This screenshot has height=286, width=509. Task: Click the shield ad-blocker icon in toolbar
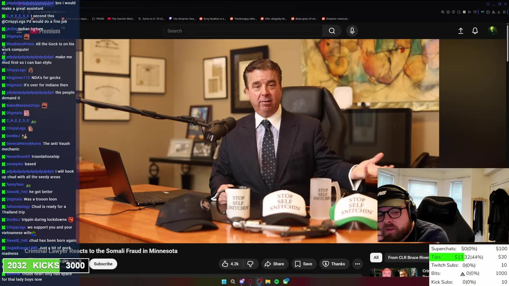pyautogui.click(x=464, y=12)
